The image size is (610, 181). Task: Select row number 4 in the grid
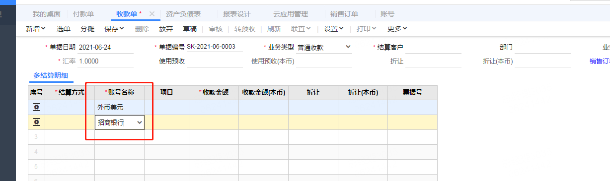[x=37, y=152]
